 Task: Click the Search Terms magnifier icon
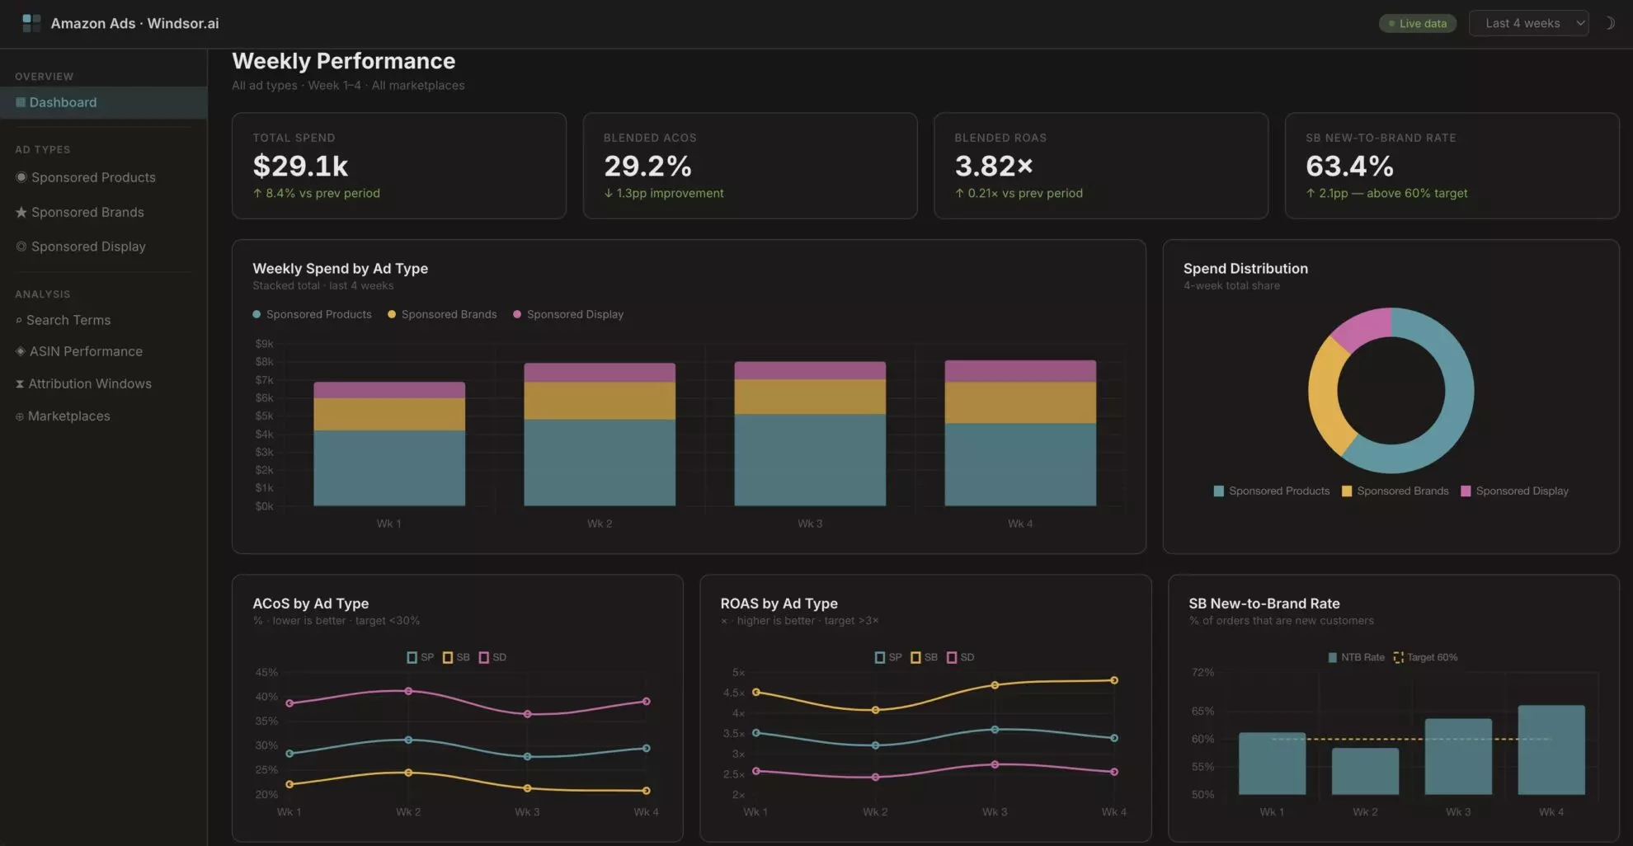19,320
